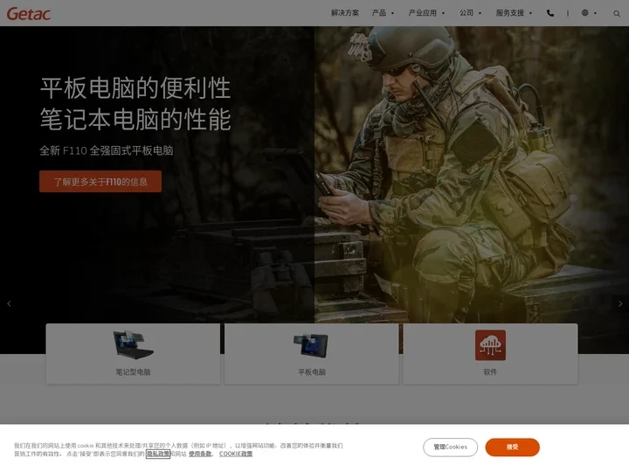This screenshot has width=629, height=472.
Task: Click the 平板电脑的便利性 headline text
Action: pyautogui.click(x=135, y=88)
